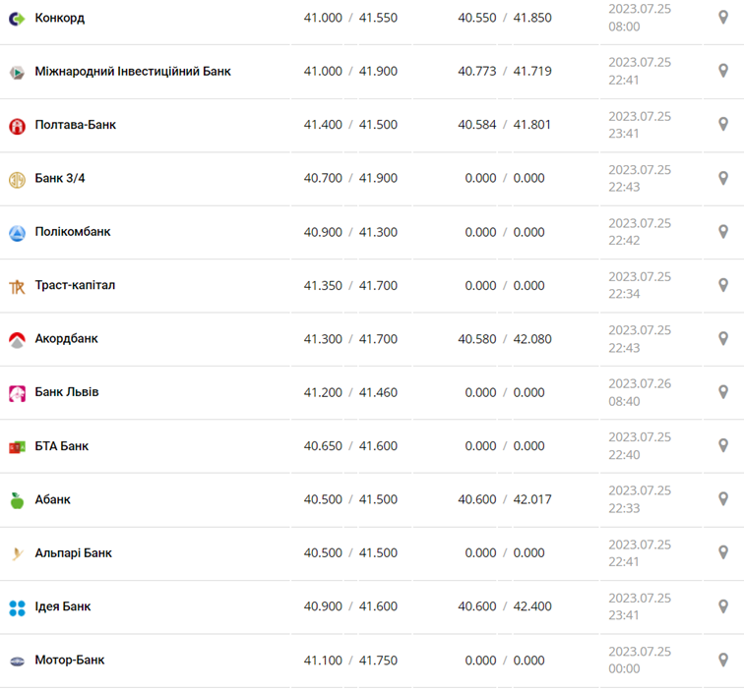Open location pin for Траст-капітал
This screenshot has height=690, width=744.
723,285
